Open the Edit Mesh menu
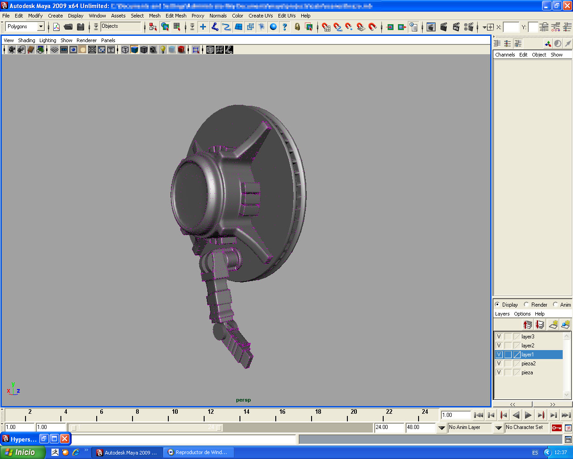The width and height of the screenshot is (573, 459). (176, 16)
